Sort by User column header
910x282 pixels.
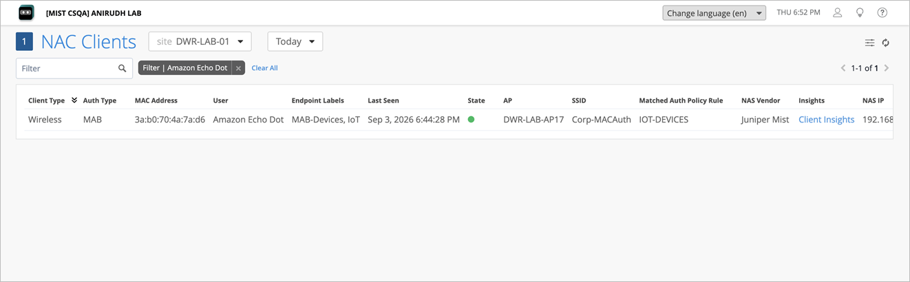[220, 100]
